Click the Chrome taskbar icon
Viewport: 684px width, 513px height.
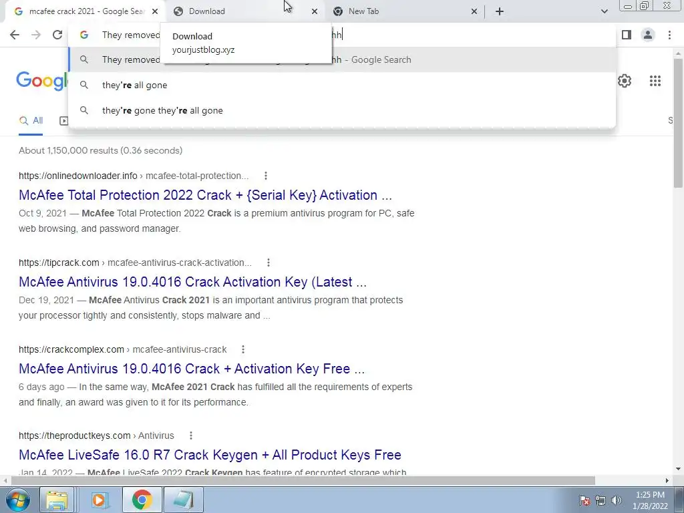142,500
